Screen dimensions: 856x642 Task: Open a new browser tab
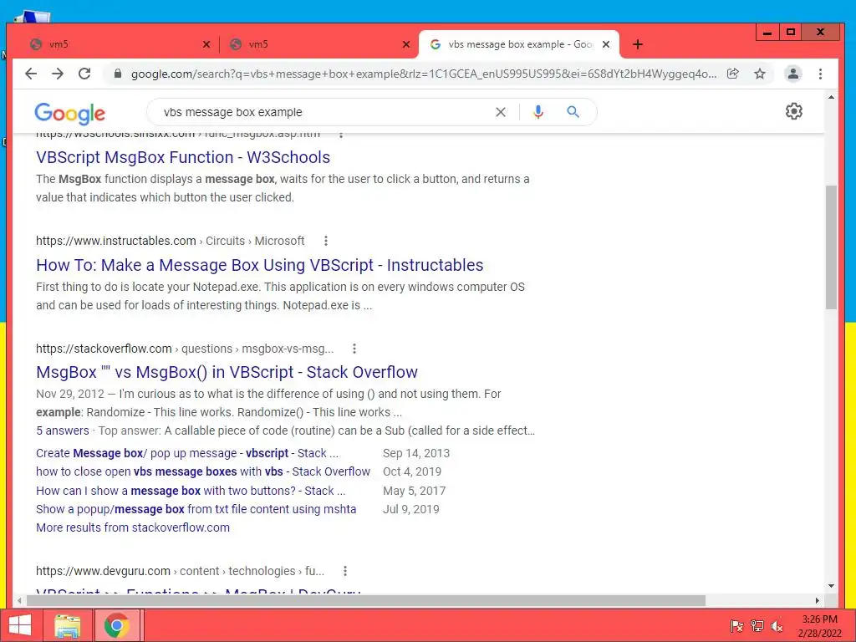[x=638, y=44]
